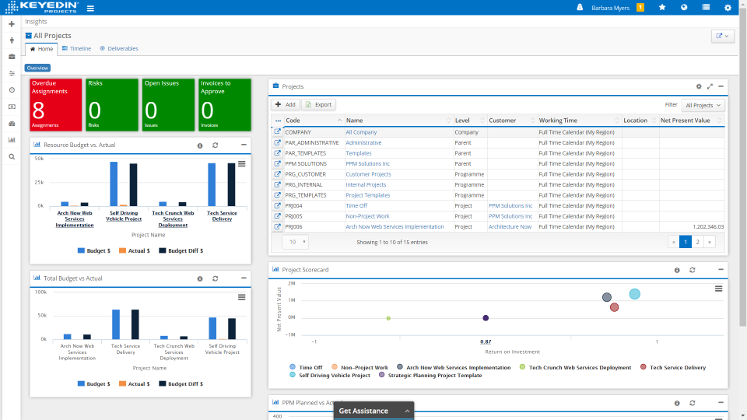The image size is (747, 420).
Task: Open the list view icon in header
Action: click(x=706, y=8)
